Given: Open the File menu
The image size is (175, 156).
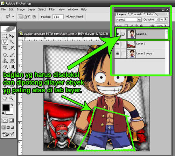Looking at the screenshot, I should 3,9.
